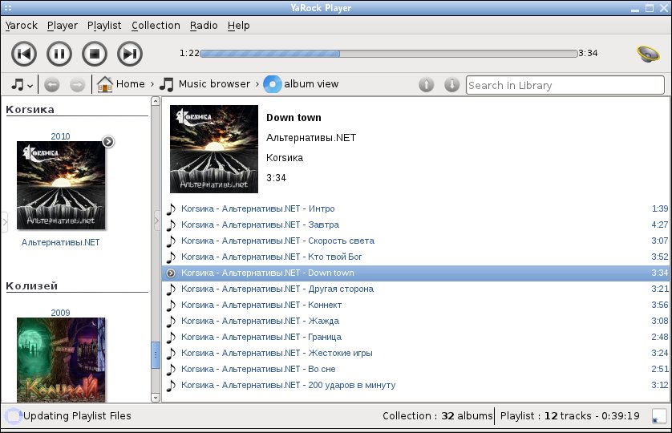Image resolution: width=672 pixels, height=433 pixels.
Task: Open the Playlist menu
Action: pyautogui.click(x=104, y=26)
